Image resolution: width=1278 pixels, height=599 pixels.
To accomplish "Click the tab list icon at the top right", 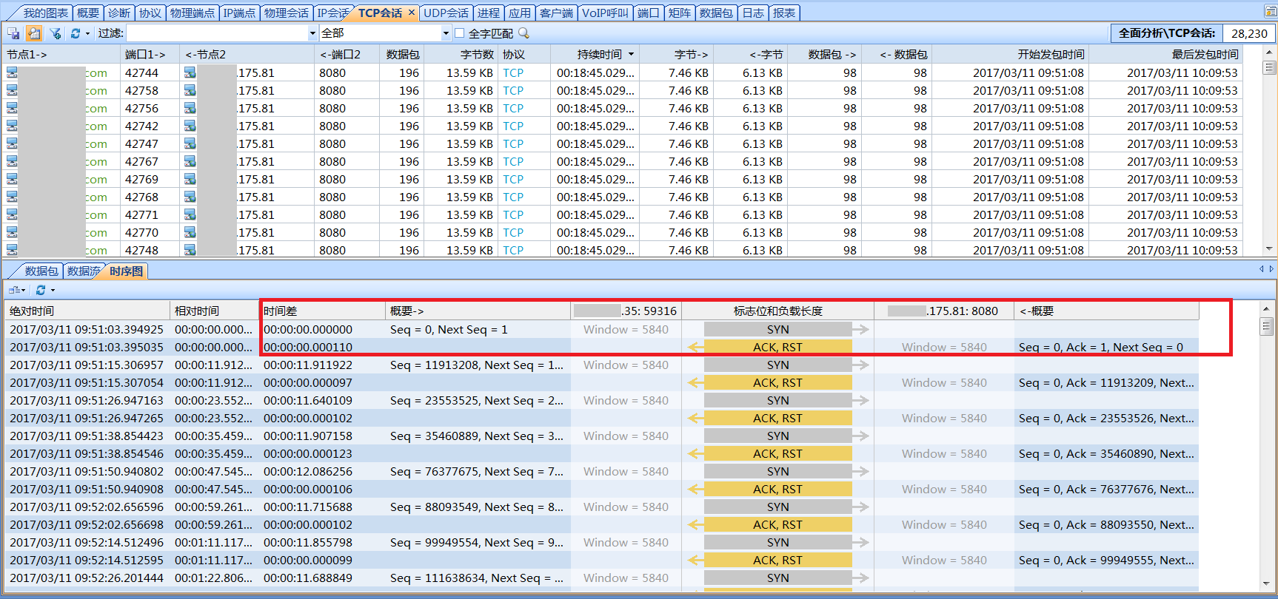I will point(1271,11).
